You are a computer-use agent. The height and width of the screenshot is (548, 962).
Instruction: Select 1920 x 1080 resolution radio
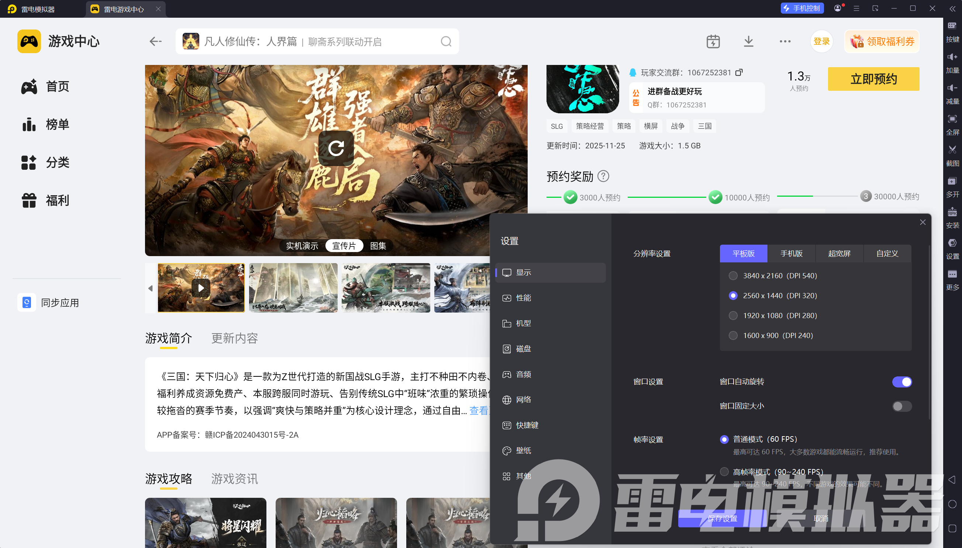point(733,316)
